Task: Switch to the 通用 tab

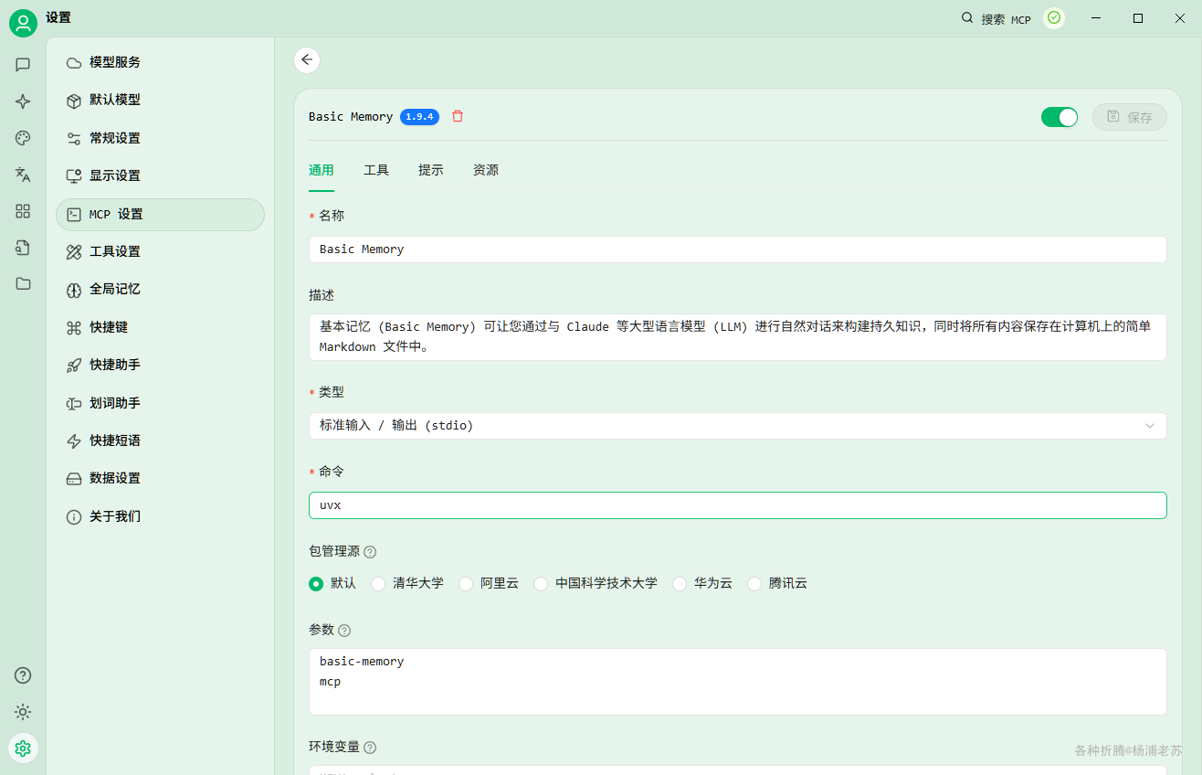Action: point(322,170)
